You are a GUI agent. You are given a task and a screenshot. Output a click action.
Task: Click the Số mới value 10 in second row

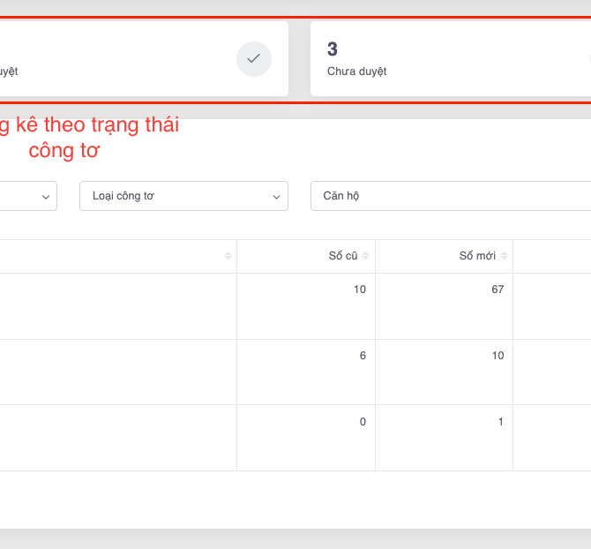497,356
